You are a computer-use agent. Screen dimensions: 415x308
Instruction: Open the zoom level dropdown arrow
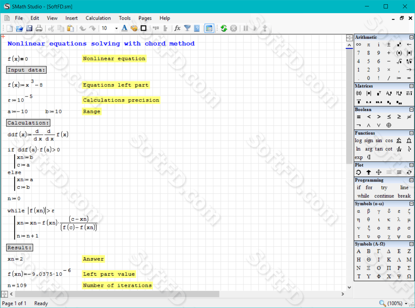[x=406, y=304]
